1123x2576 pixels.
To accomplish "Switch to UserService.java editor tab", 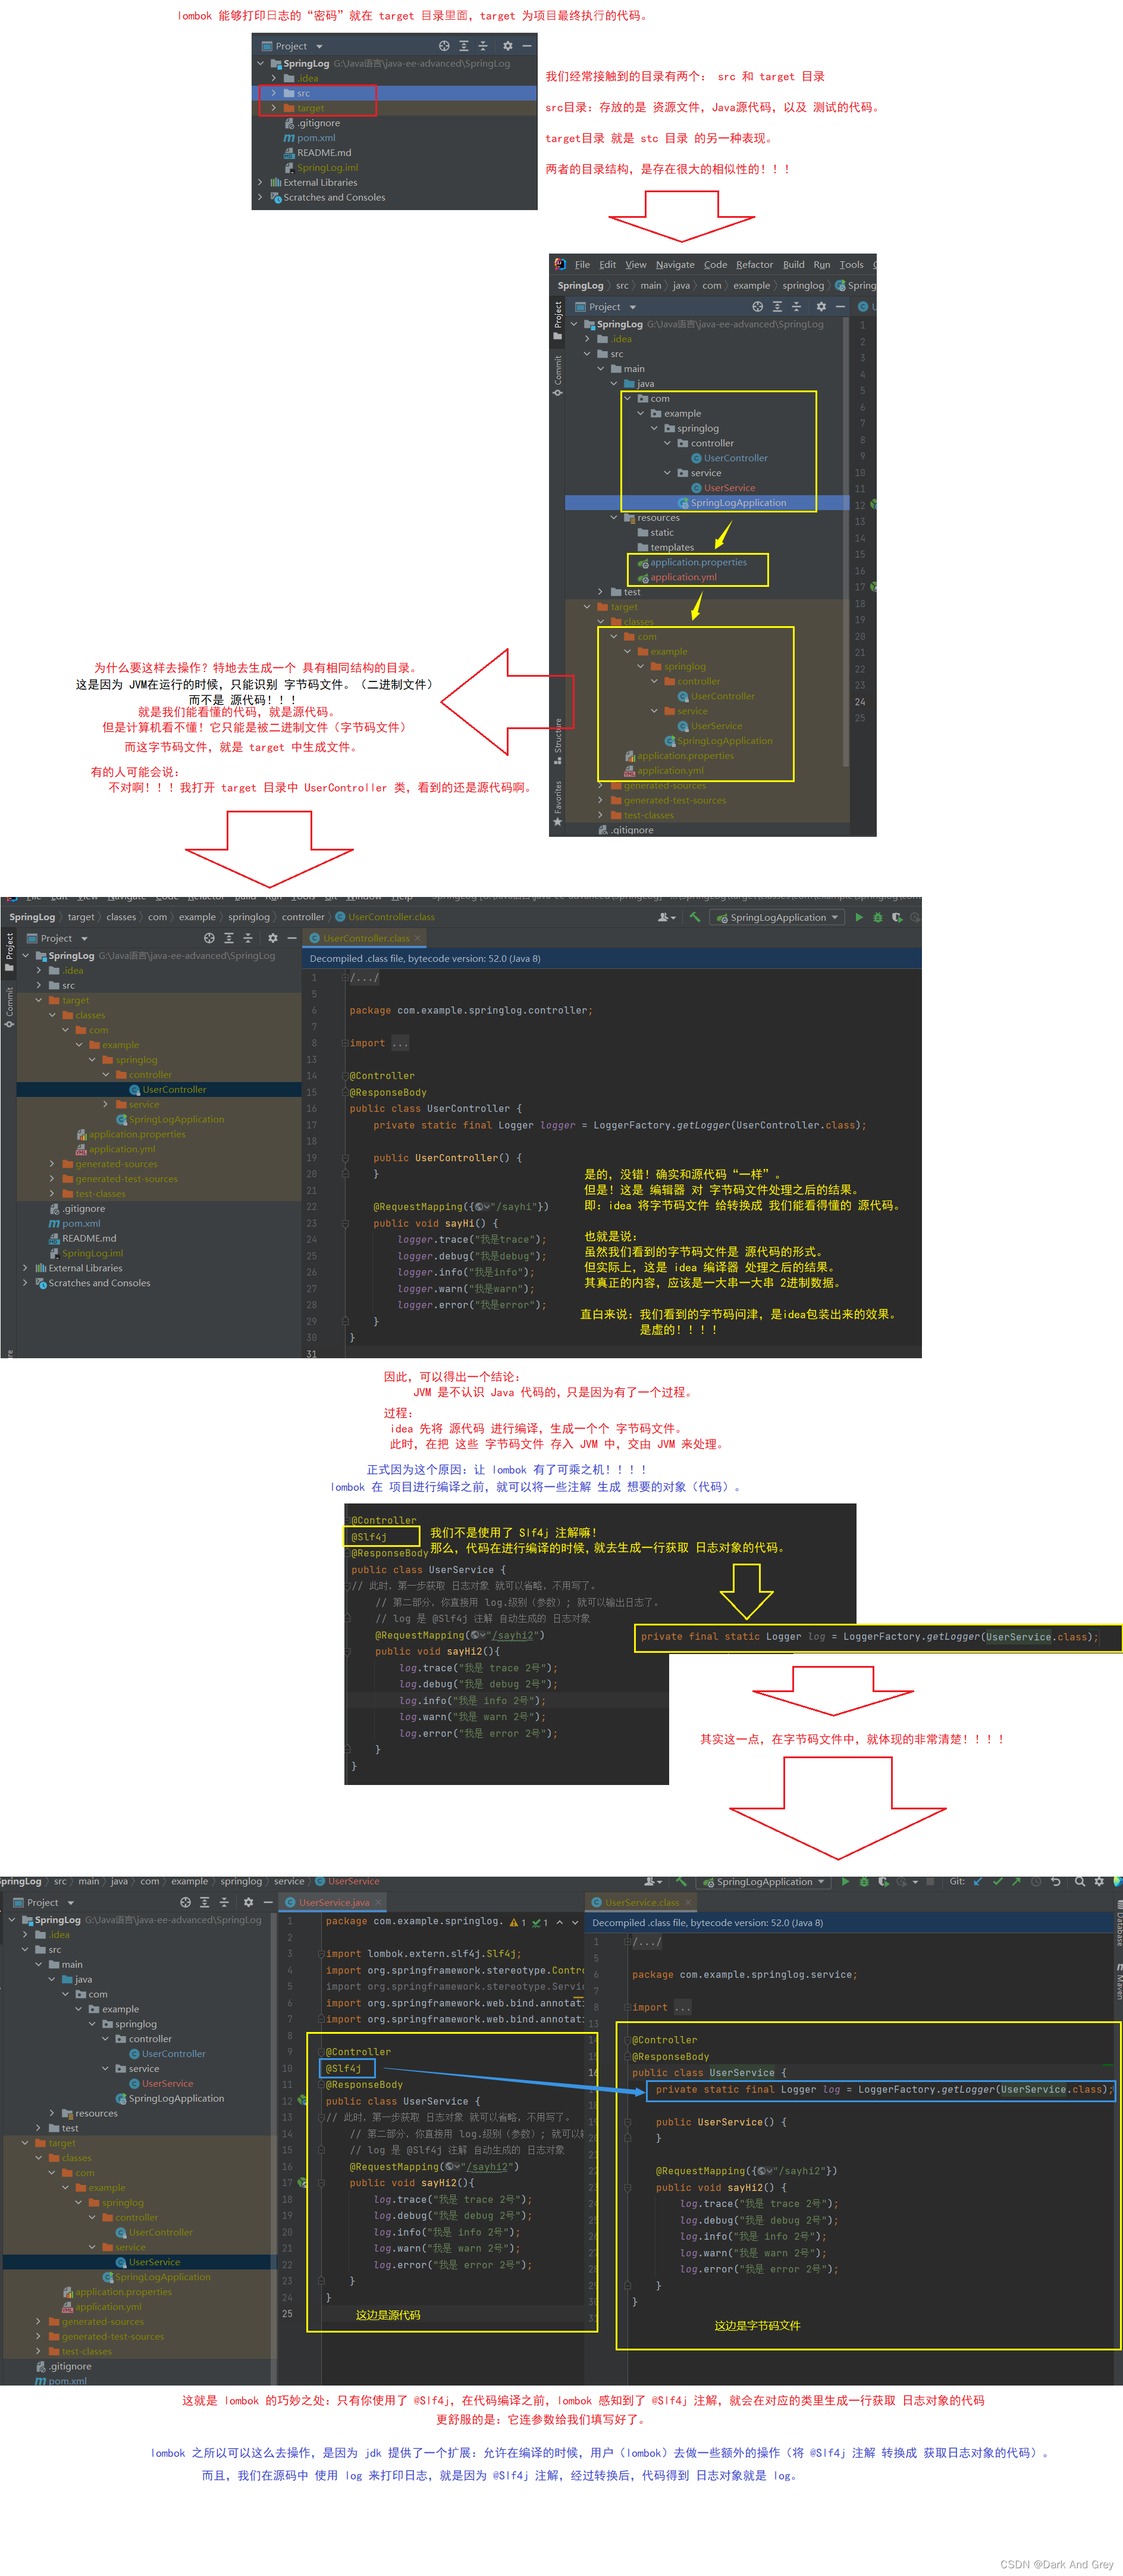I will pos(332,1902).
